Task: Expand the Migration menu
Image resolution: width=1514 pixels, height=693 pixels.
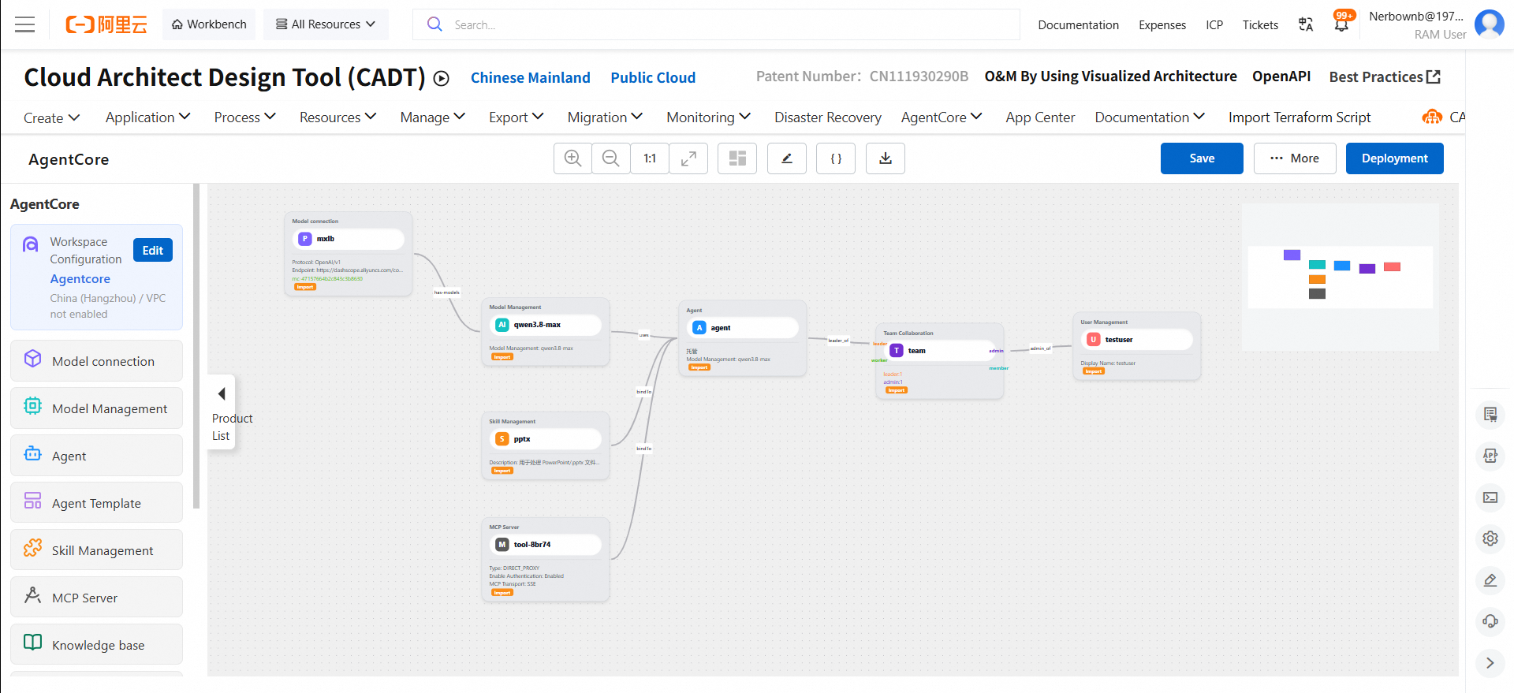Action: pyautogui.click(x=605, y=117)
